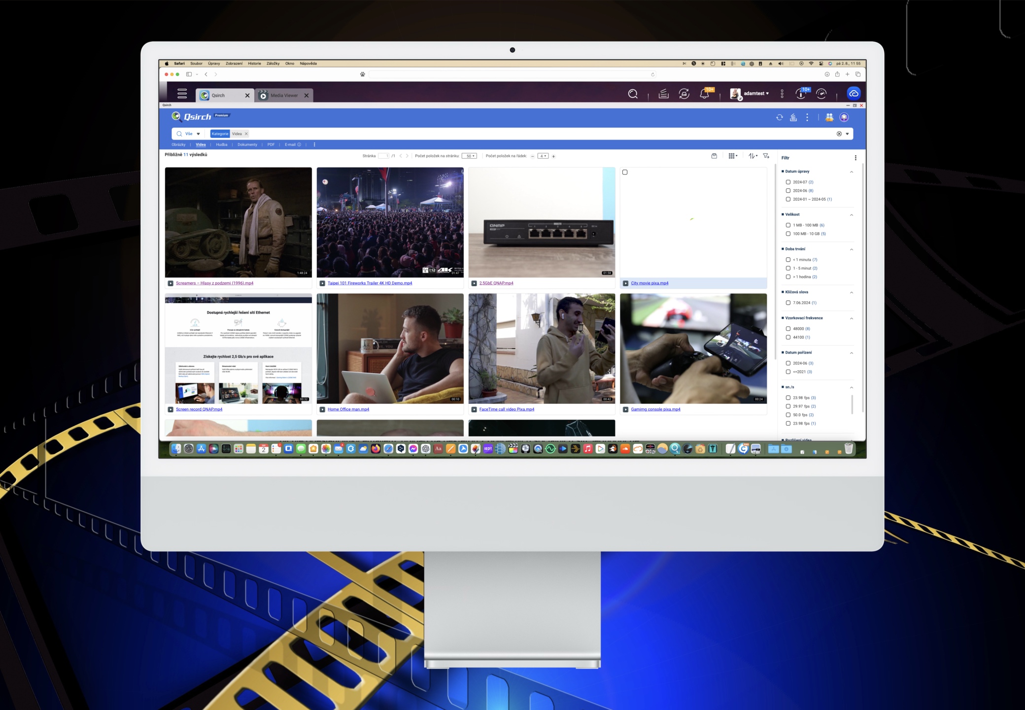The height and width of the screenshot is (710, 1025).
Task: Open the QTS main hamburger menu
Action: [x=182, y=94]
